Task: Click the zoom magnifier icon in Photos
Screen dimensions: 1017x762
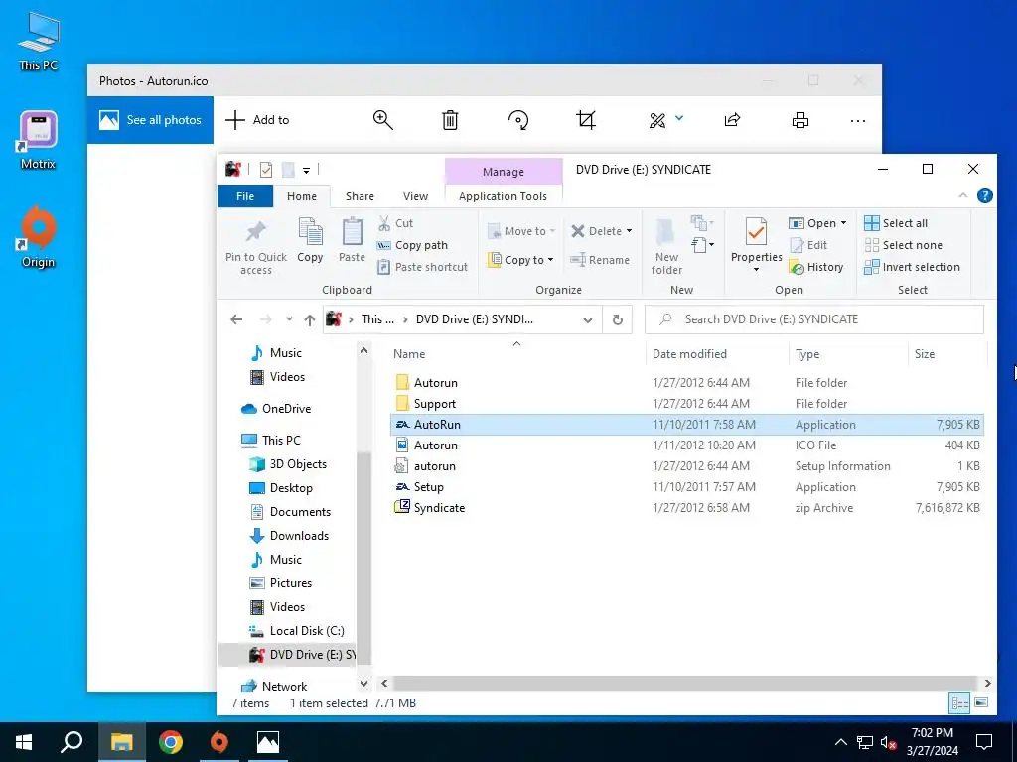Action: (x=382, y=120)
